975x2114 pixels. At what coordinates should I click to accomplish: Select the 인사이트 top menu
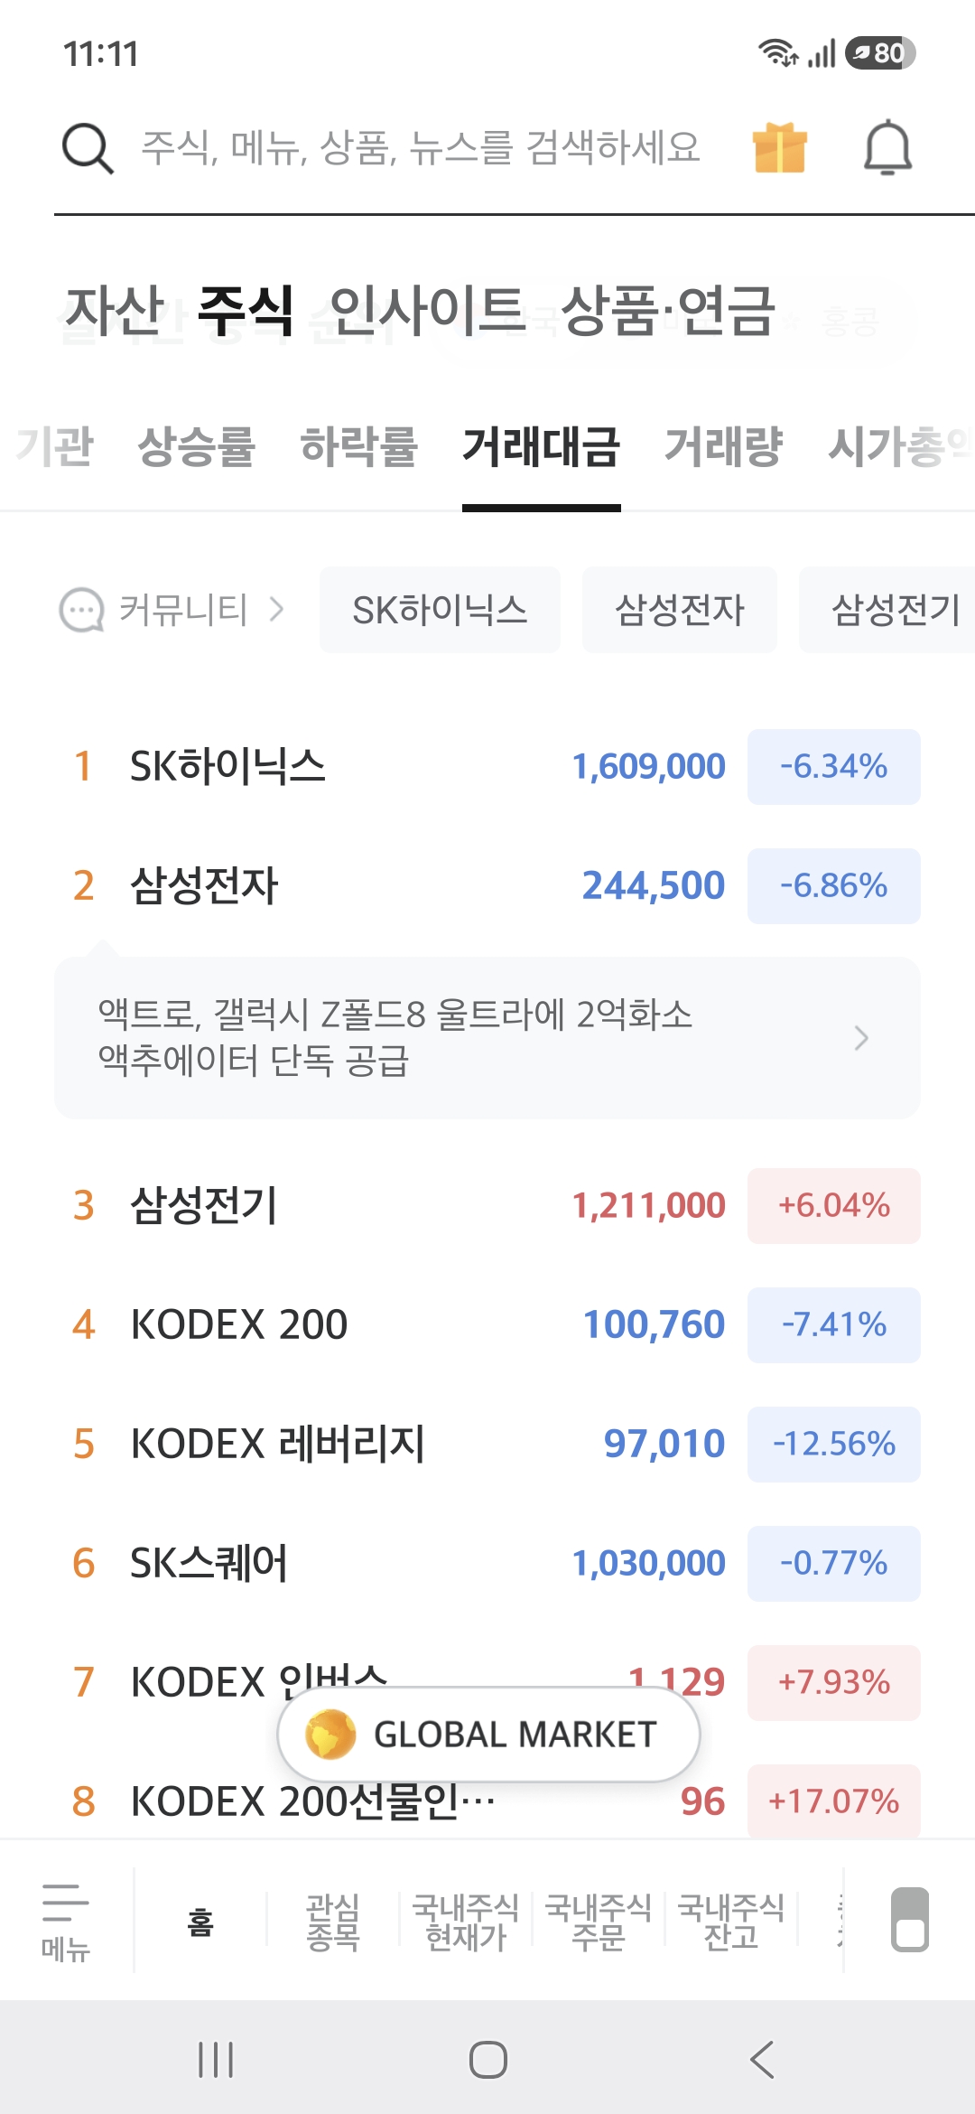(427, 310)
